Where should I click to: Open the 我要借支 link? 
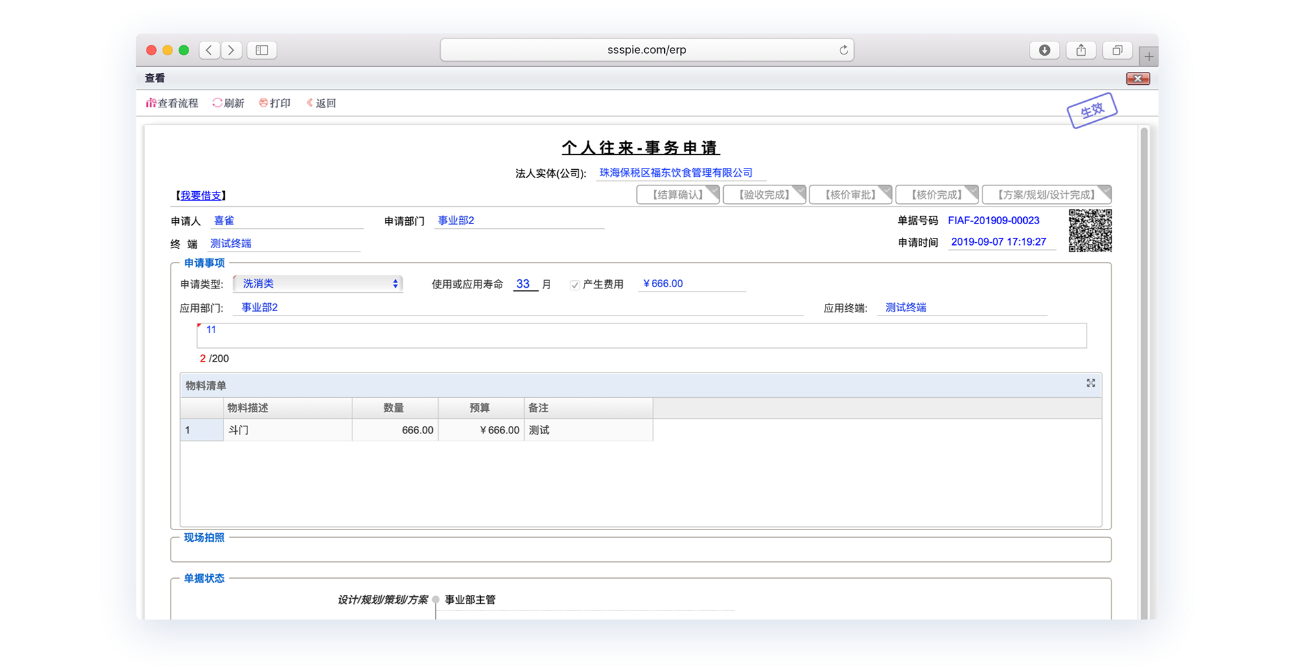tap(201, 196)
